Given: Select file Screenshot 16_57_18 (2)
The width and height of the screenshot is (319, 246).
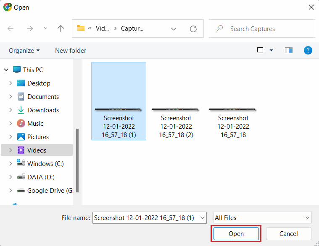Looking at the screenshot, I should (x=176, y=123).
